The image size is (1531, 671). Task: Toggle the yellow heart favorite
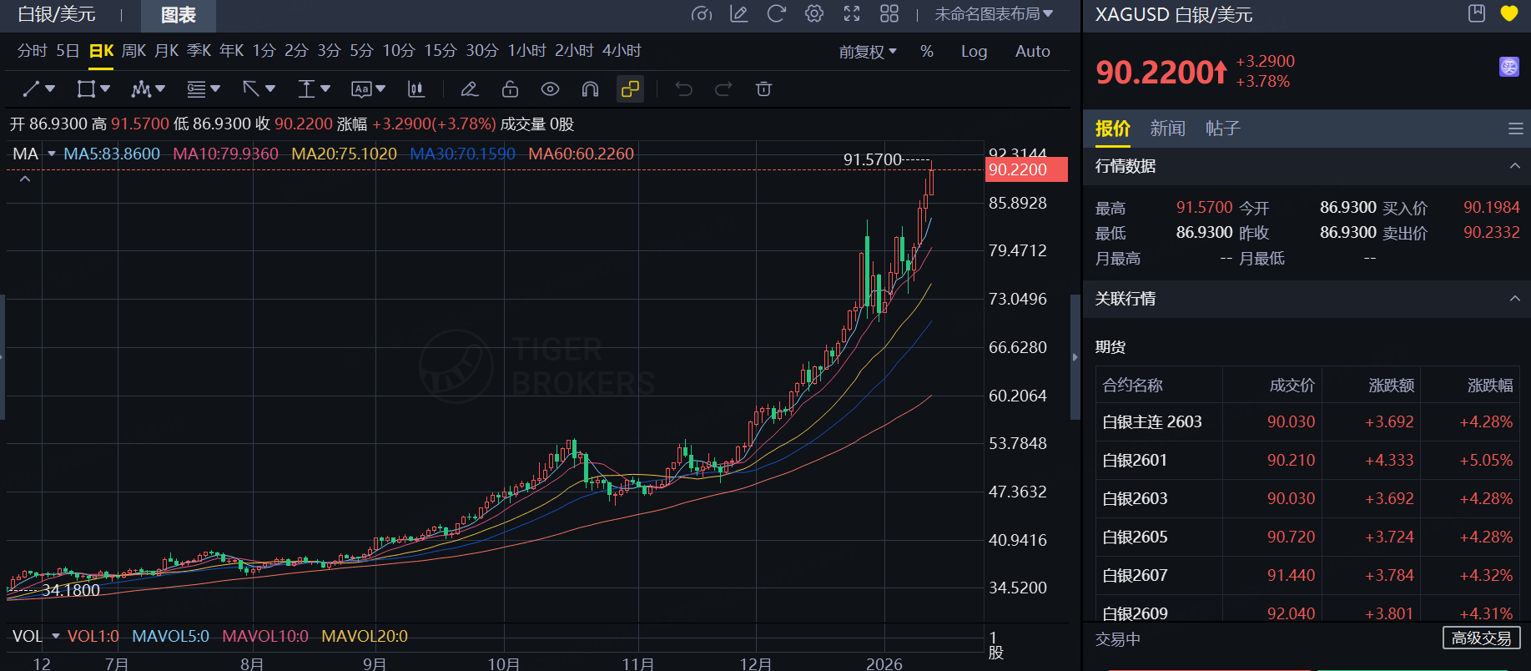point(1509,13)
